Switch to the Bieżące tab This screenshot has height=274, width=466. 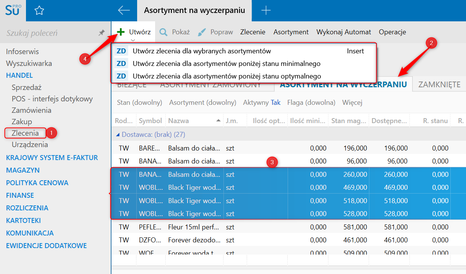coord(132,85)
